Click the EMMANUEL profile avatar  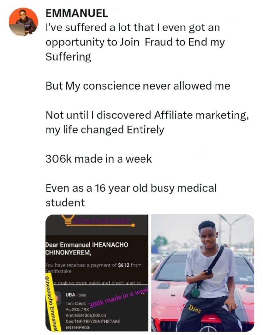pyautogui.click(x=23, y=21)
